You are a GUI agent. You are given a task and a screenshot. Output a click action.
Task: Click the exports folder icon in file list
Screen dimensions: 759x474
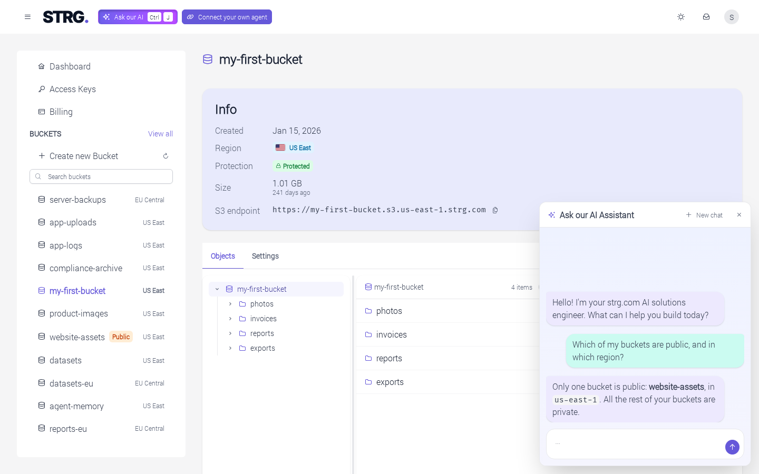coord(368,382)
